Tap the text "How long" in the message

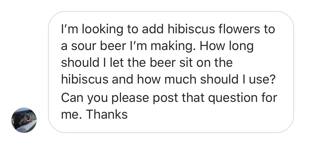(x=226, y=46)
